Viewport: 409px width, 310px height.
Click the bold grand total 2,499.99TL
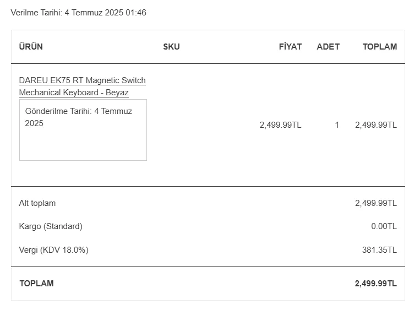375,284
